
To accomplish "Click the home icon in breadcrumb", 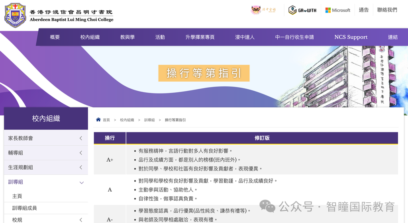I will (x=98, y=119).
